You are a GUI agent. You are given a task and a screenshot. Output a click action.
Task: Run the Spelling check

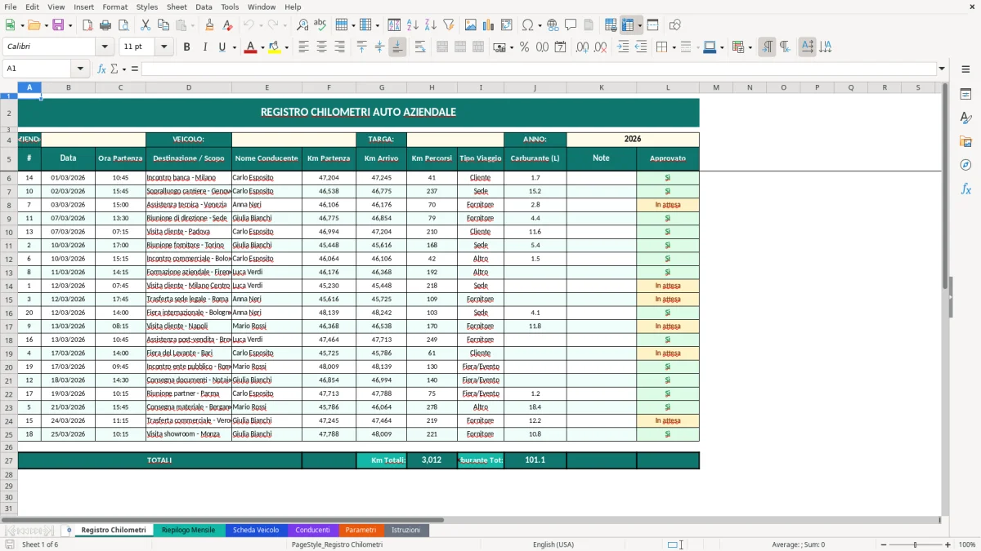coord(320,25)
